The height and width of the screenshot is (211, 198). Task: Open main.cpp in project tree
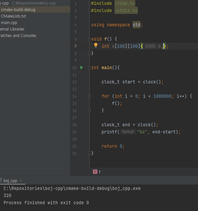[9, 23]
